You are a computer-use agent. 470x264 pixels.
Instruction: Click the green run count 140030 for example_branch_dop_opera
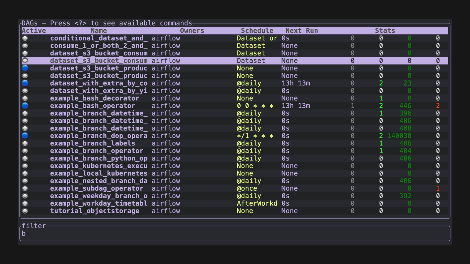pyautogui.click(x=400, y=136)
